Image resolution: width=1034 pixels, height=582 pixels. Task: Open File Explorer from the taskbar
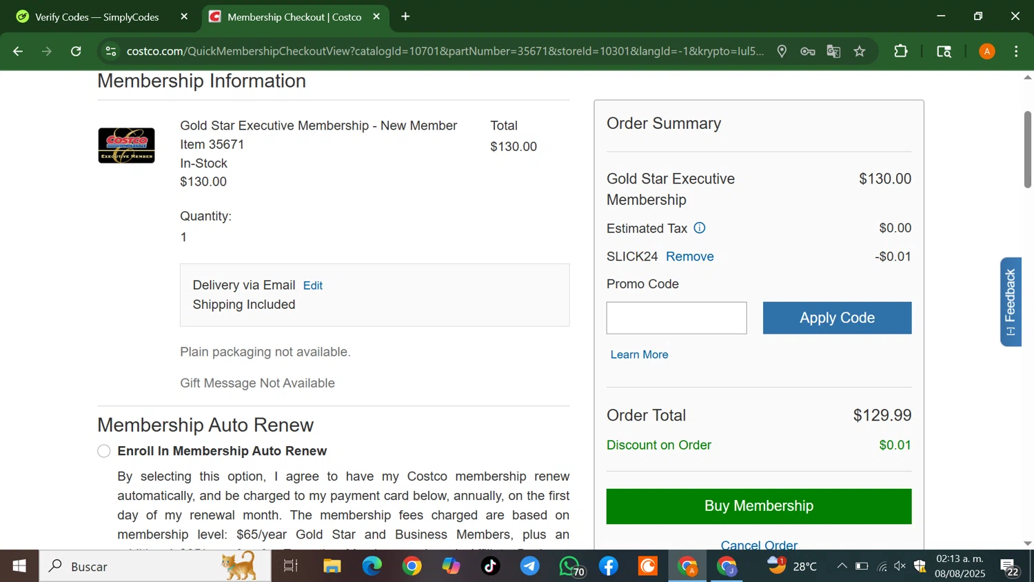pos(332,566)
